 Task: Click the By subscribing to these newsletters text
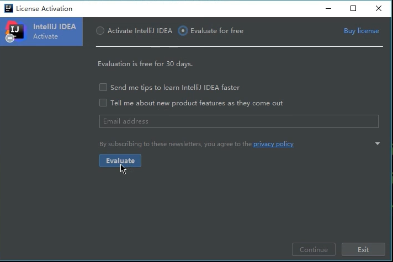click(176, 144)
